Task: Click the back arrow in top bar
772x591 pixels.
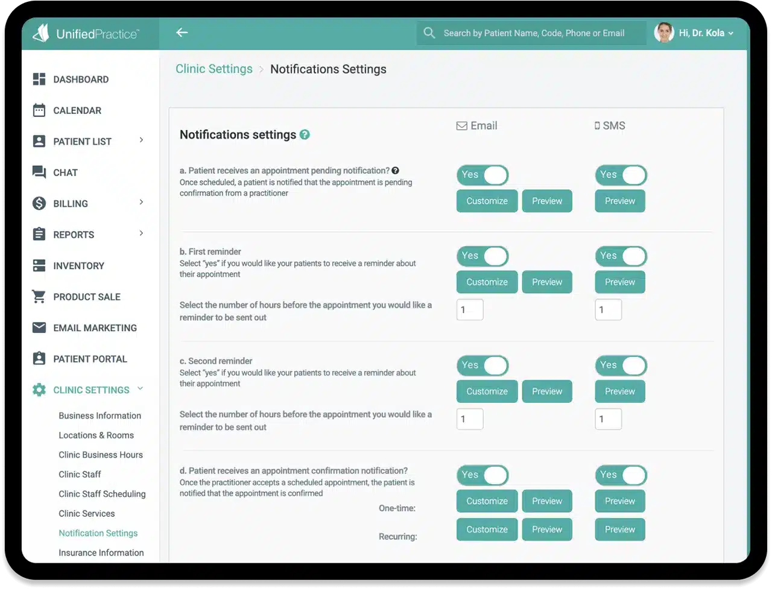Action: click(x=182, y=33)
